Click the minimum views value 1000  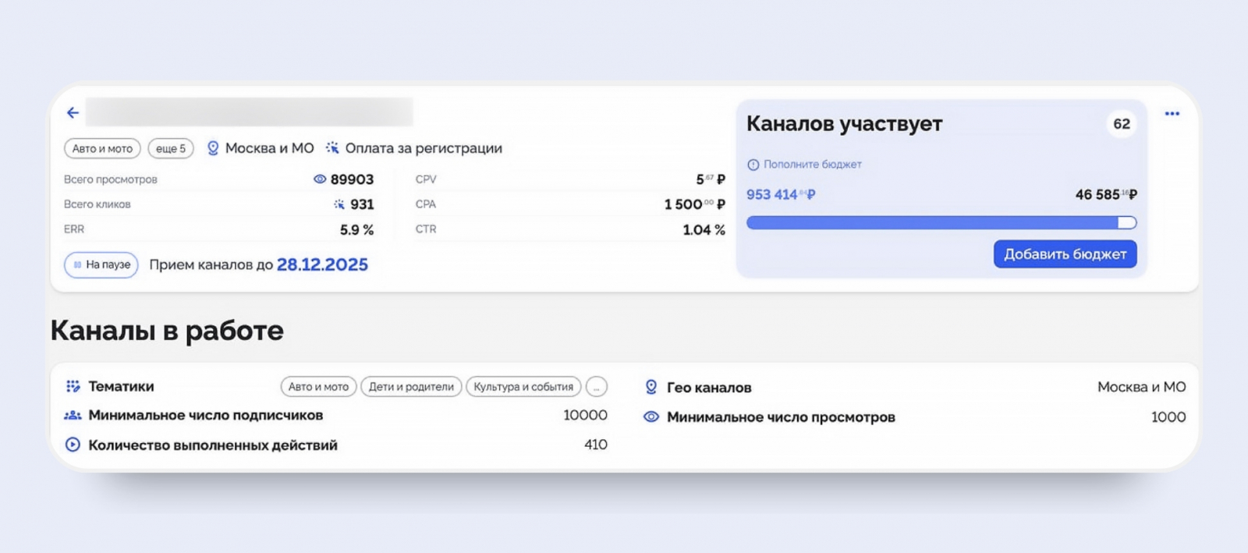coord(1168,417)
